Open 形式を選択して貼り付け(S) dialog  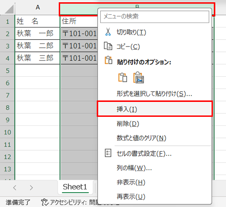(155, 94)
